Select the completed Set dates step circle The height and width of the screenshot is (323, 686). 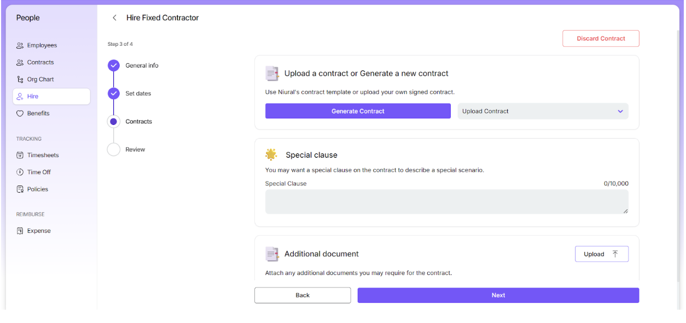pyautogui.click(x=113, y=93)
